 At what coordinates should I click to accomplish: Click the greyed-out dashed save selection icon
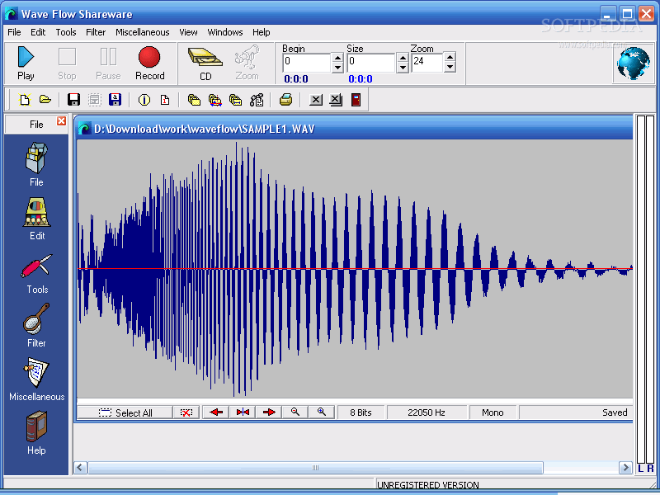pyautogui.click(x=94, y=100)
